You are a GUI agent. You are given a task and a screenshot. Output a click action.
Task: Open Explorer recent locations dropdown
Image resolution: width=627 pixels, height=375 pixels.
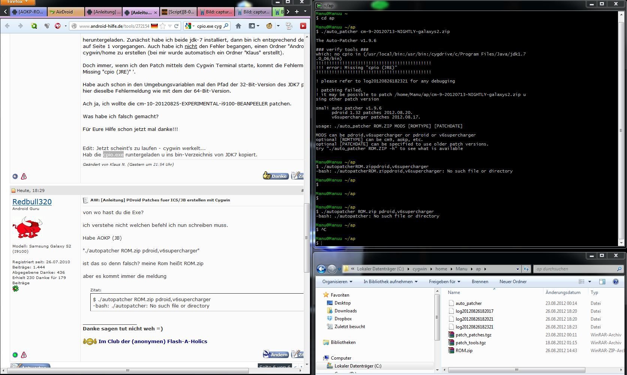pyautogui.click(x=339, y=269)
